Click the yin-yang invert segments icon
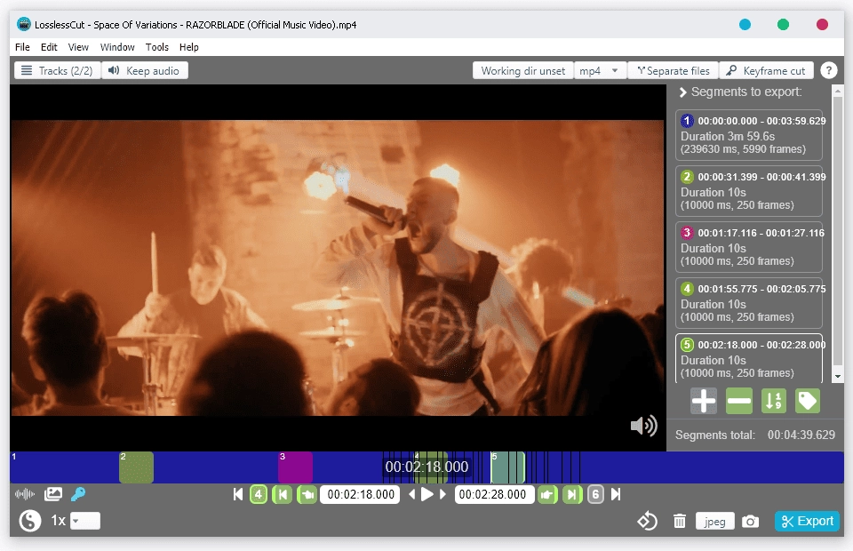Screen dimensions: 853x551 point(30,521)
